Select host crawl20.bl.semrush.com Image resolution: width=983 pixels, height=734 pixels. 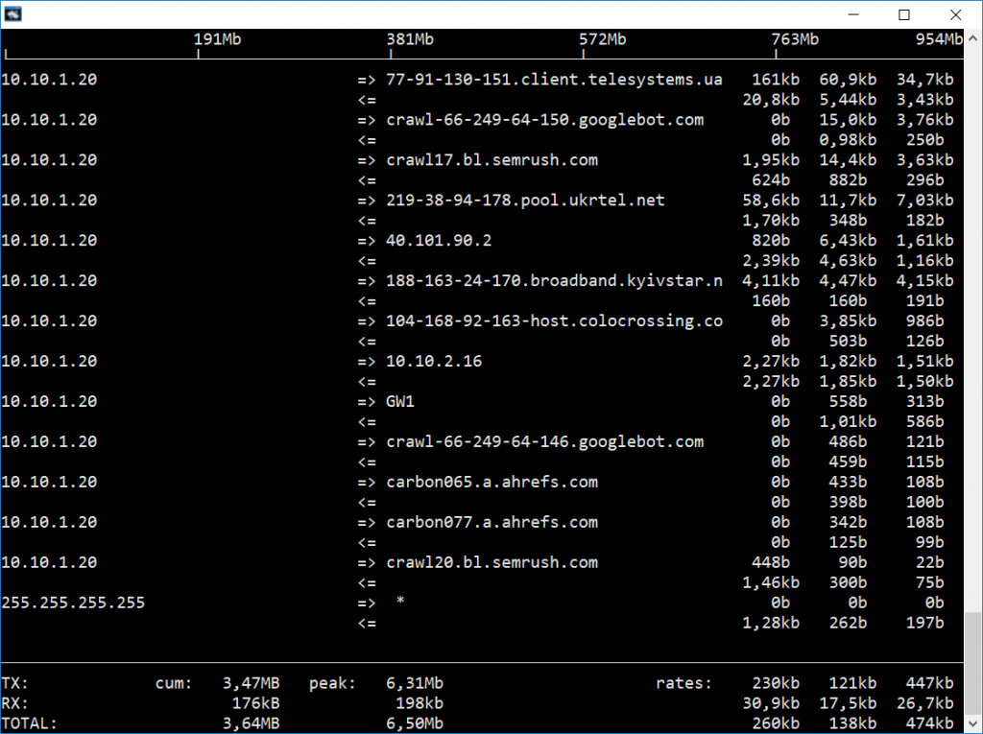(x=492, y=562)
